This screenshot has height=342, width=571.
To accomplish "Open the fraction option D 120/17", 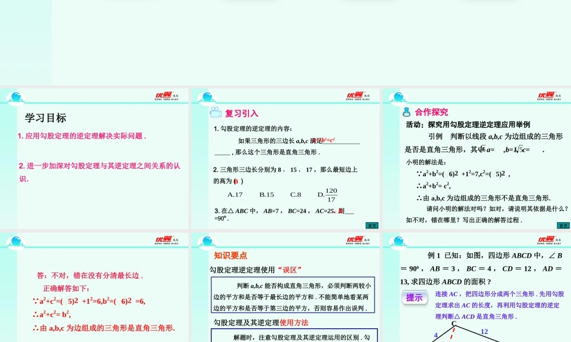I will click(328, 194).
